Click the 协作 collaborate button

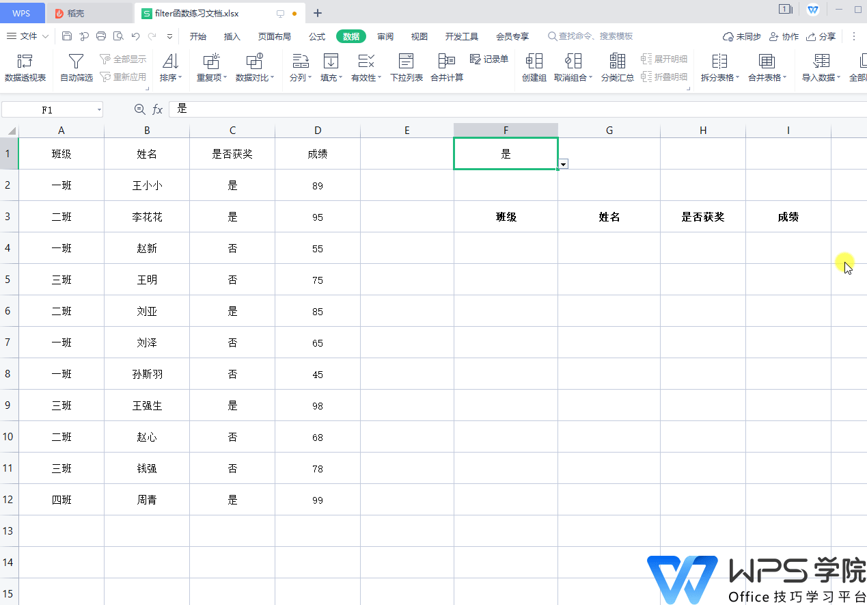pos(784,36)
